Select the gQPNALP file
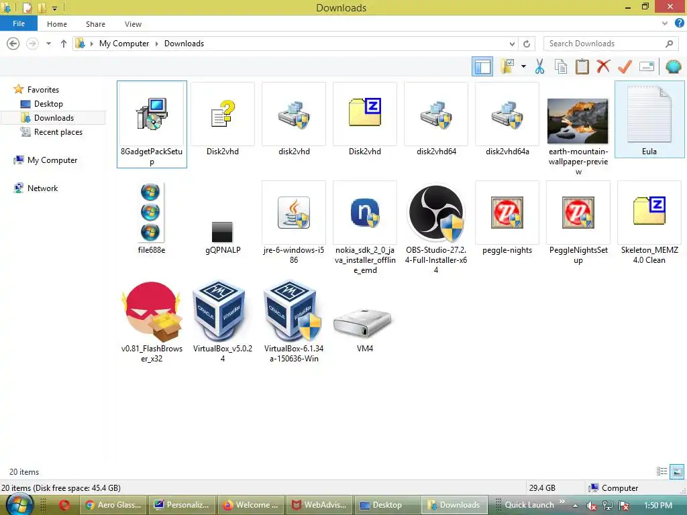Screen dimensions: 687x515 [223, 237]
